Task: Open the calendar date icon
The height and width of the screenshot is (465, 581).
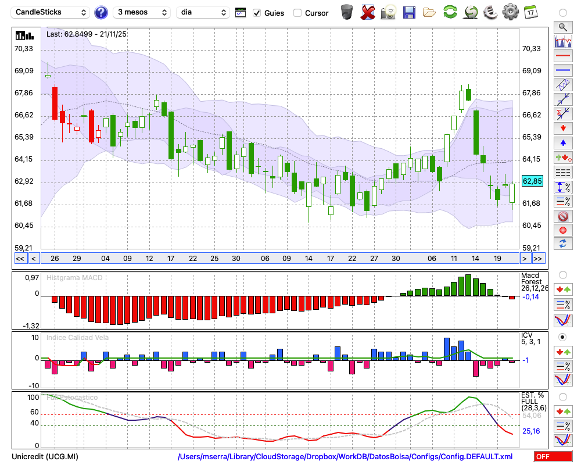Action: pyautogui.click(x=530, y=12)
